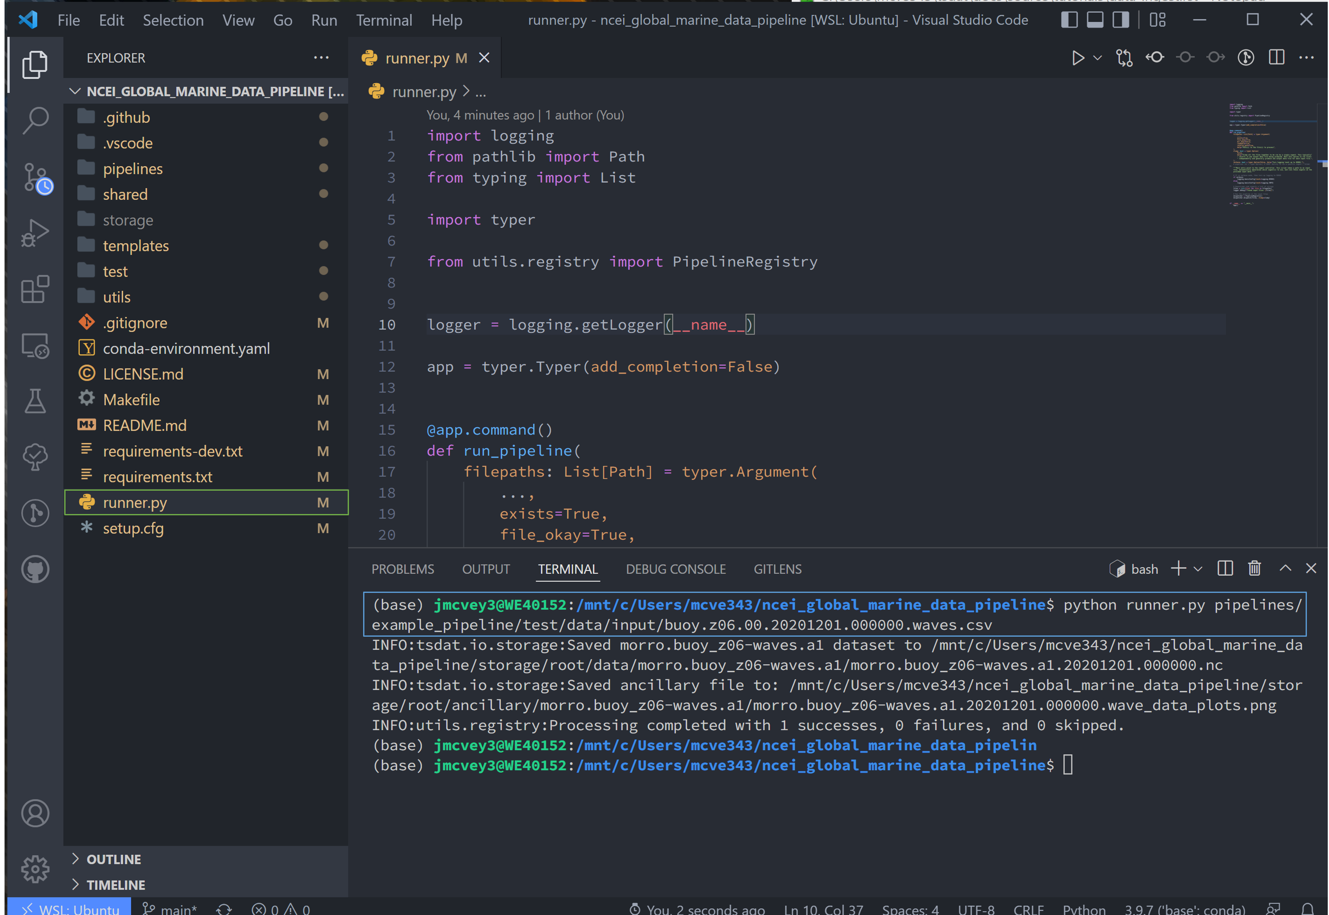Toggle the primary side bar layout button

(x=1069, y=20)
